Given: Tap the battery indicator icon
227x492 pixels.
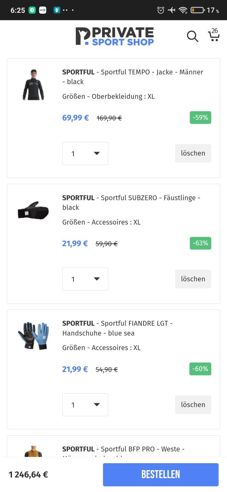Looking at the screenshot, I should coord(198,10).
